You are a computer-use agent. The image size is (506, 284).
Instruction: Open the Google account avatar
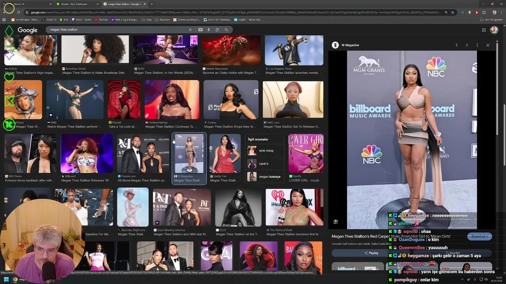coord(494,30)
